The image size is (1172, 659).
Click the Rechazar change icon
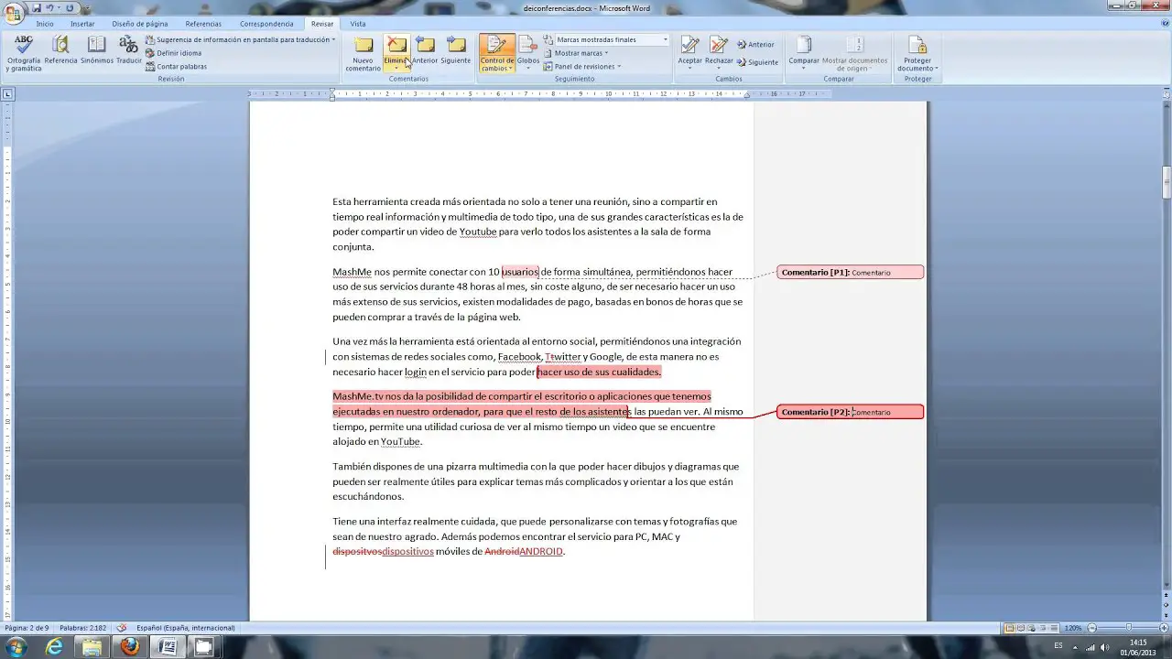pos(719,46)
